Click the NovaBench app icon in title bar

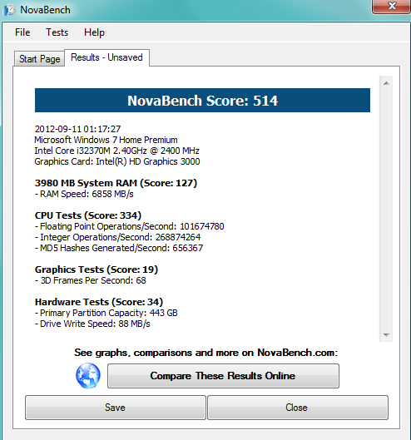coord(9,10)
